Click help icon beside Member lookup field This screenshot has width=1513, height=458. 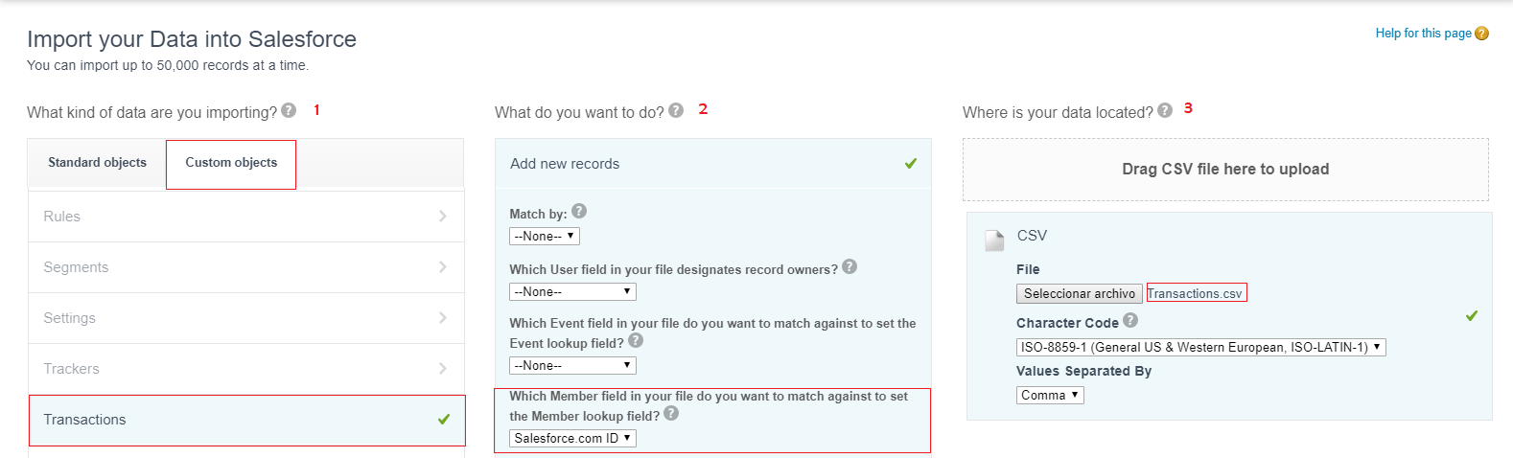coord(671,414)
